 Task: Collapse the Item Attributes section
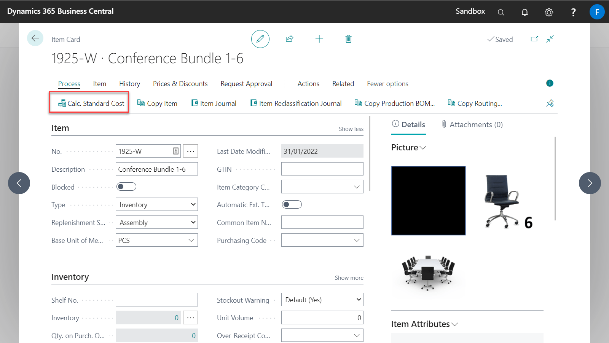pyautogui.click(x=454, y=324)
